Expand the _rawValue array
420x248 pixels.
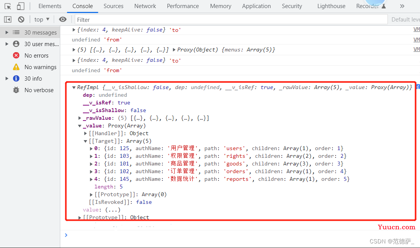click(x=79, y=118)
